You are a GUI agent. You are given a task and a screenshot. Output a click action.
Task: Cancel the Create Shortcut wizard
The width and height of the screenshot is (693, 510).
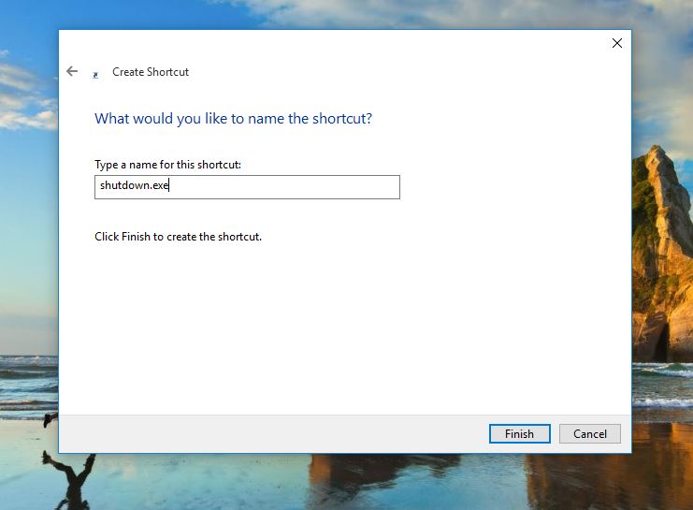point(590,433)
